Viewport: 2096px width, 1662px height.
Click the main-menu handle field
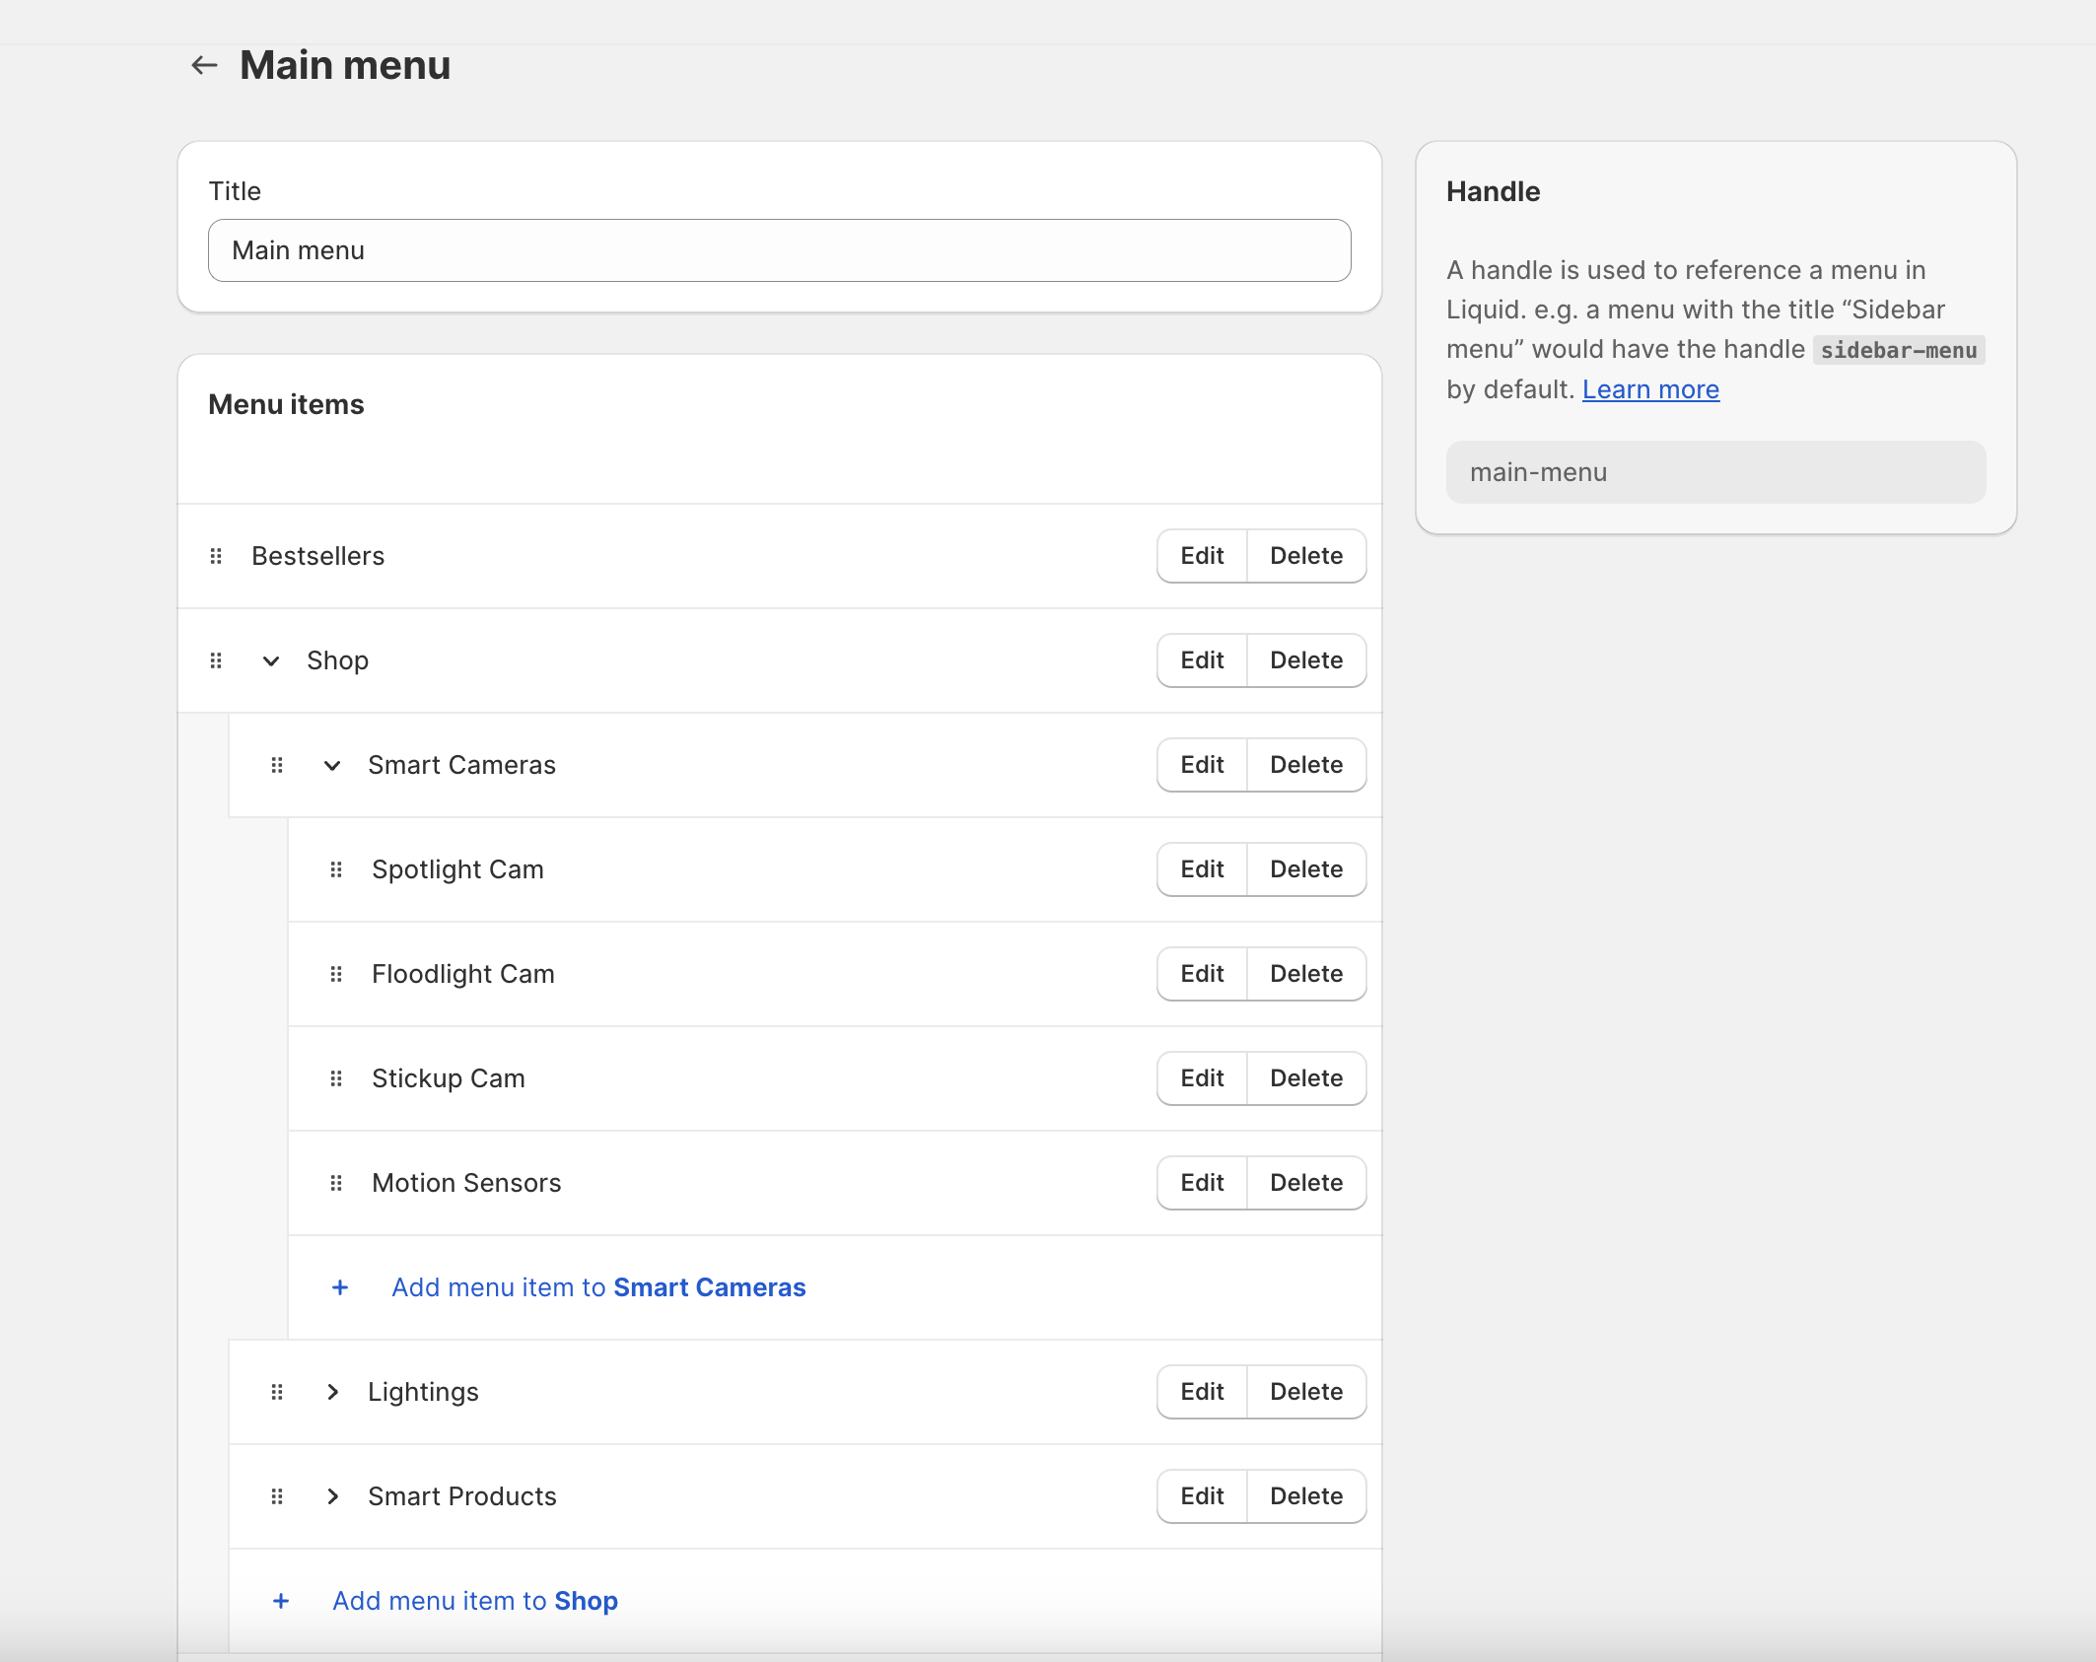[x=1714, y=471]
